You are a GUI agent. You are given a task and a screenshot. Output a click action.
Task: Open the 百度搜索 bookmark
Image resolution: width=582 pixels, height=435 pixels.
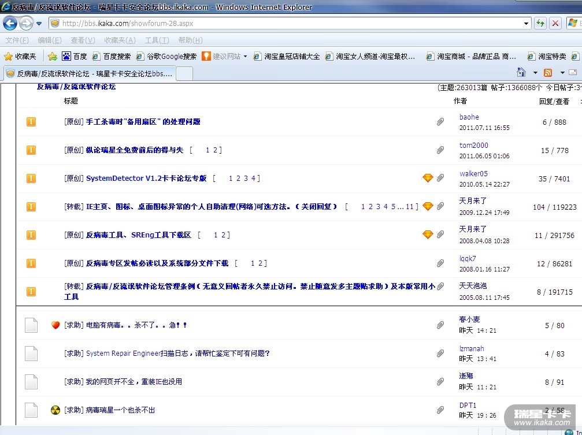click(x=112, y=57)
